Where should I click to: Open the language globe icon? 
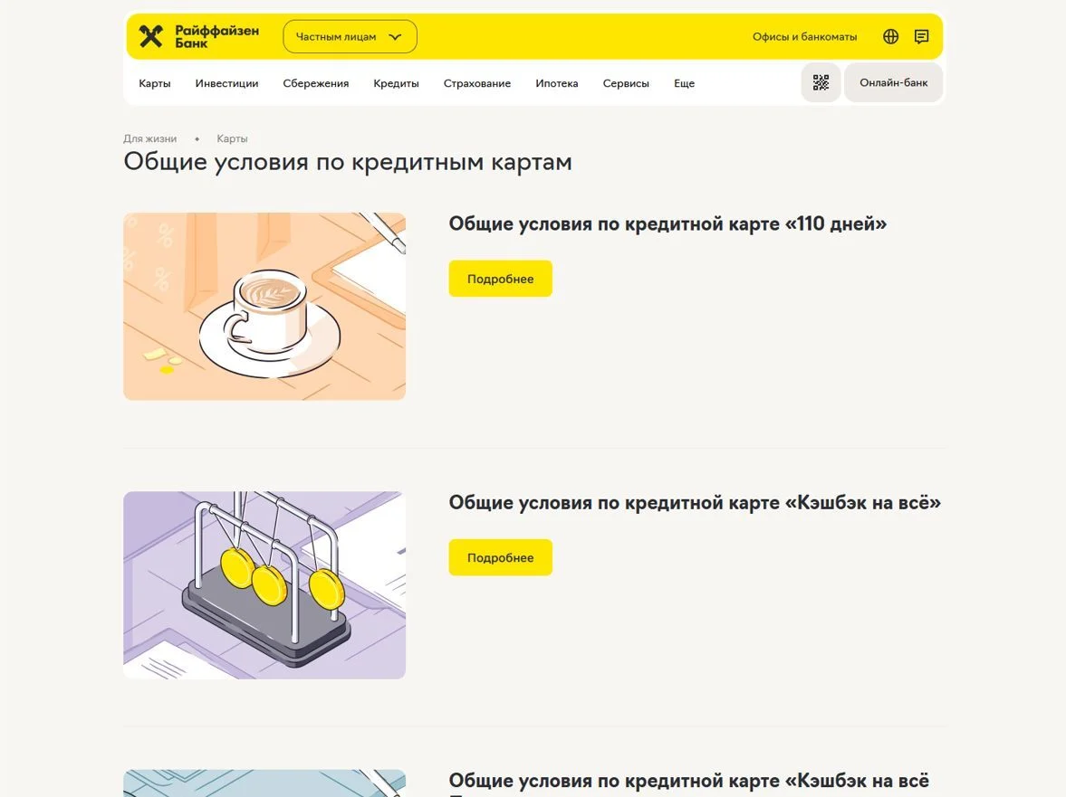[890, 37]
